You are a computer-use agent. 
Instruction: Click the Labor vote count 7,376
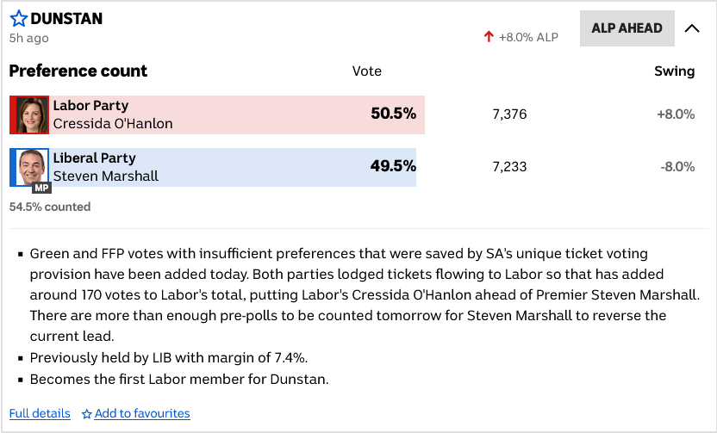[x=509, y=114]
